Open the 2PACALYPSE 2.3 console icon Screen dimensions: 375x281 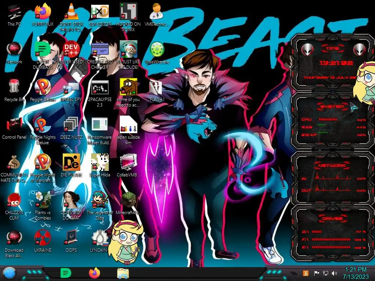click(x=100, y=93)
